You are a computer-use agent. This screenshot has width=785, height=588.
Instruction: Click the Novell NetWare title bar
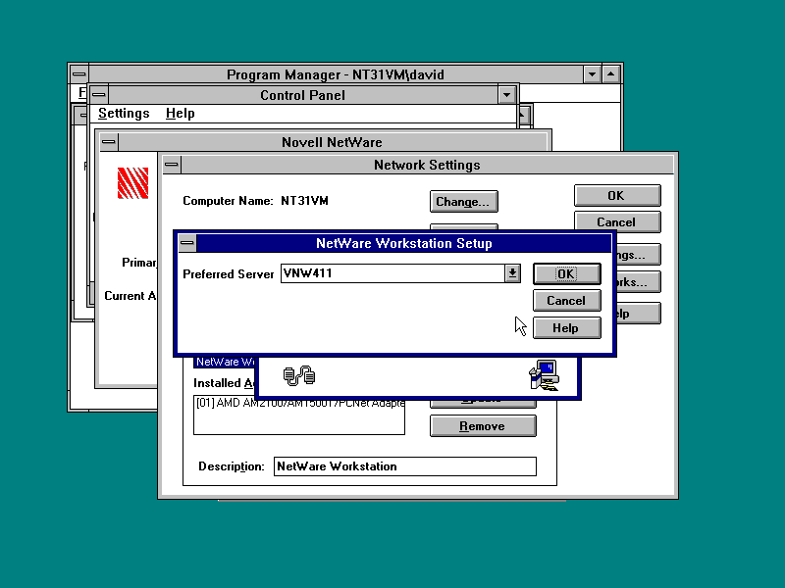coord(332,142)
